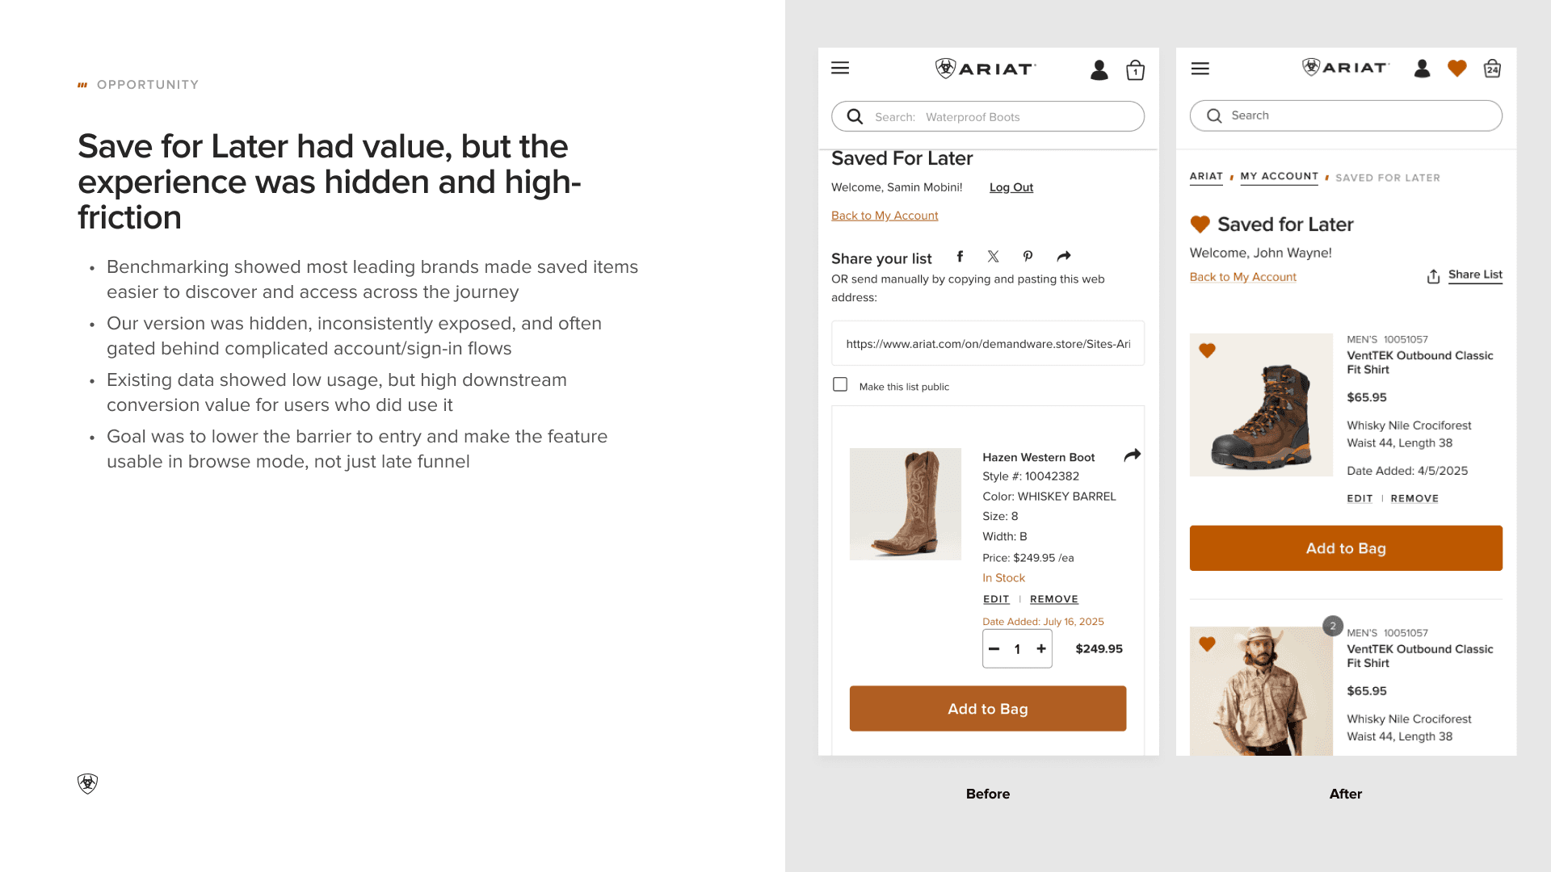Click Welcome, John Wayne! text
Screen dimensions: 1551x872
point(1260,253)
